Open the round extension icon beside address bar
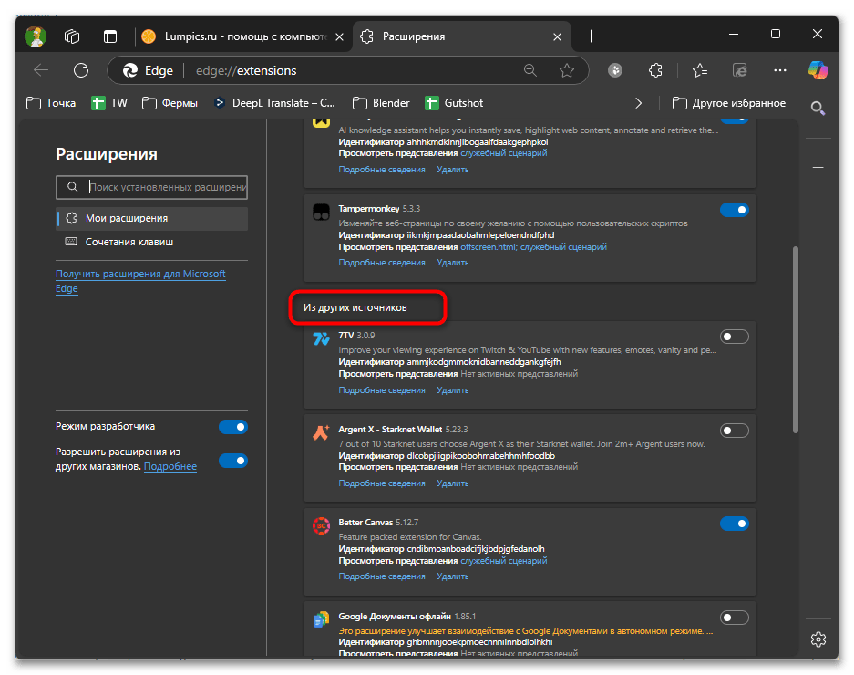 [x=615, y=70]
